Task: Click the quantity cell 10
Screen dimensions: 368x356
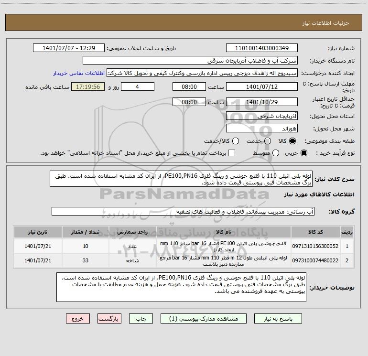Action: [86, 246]
